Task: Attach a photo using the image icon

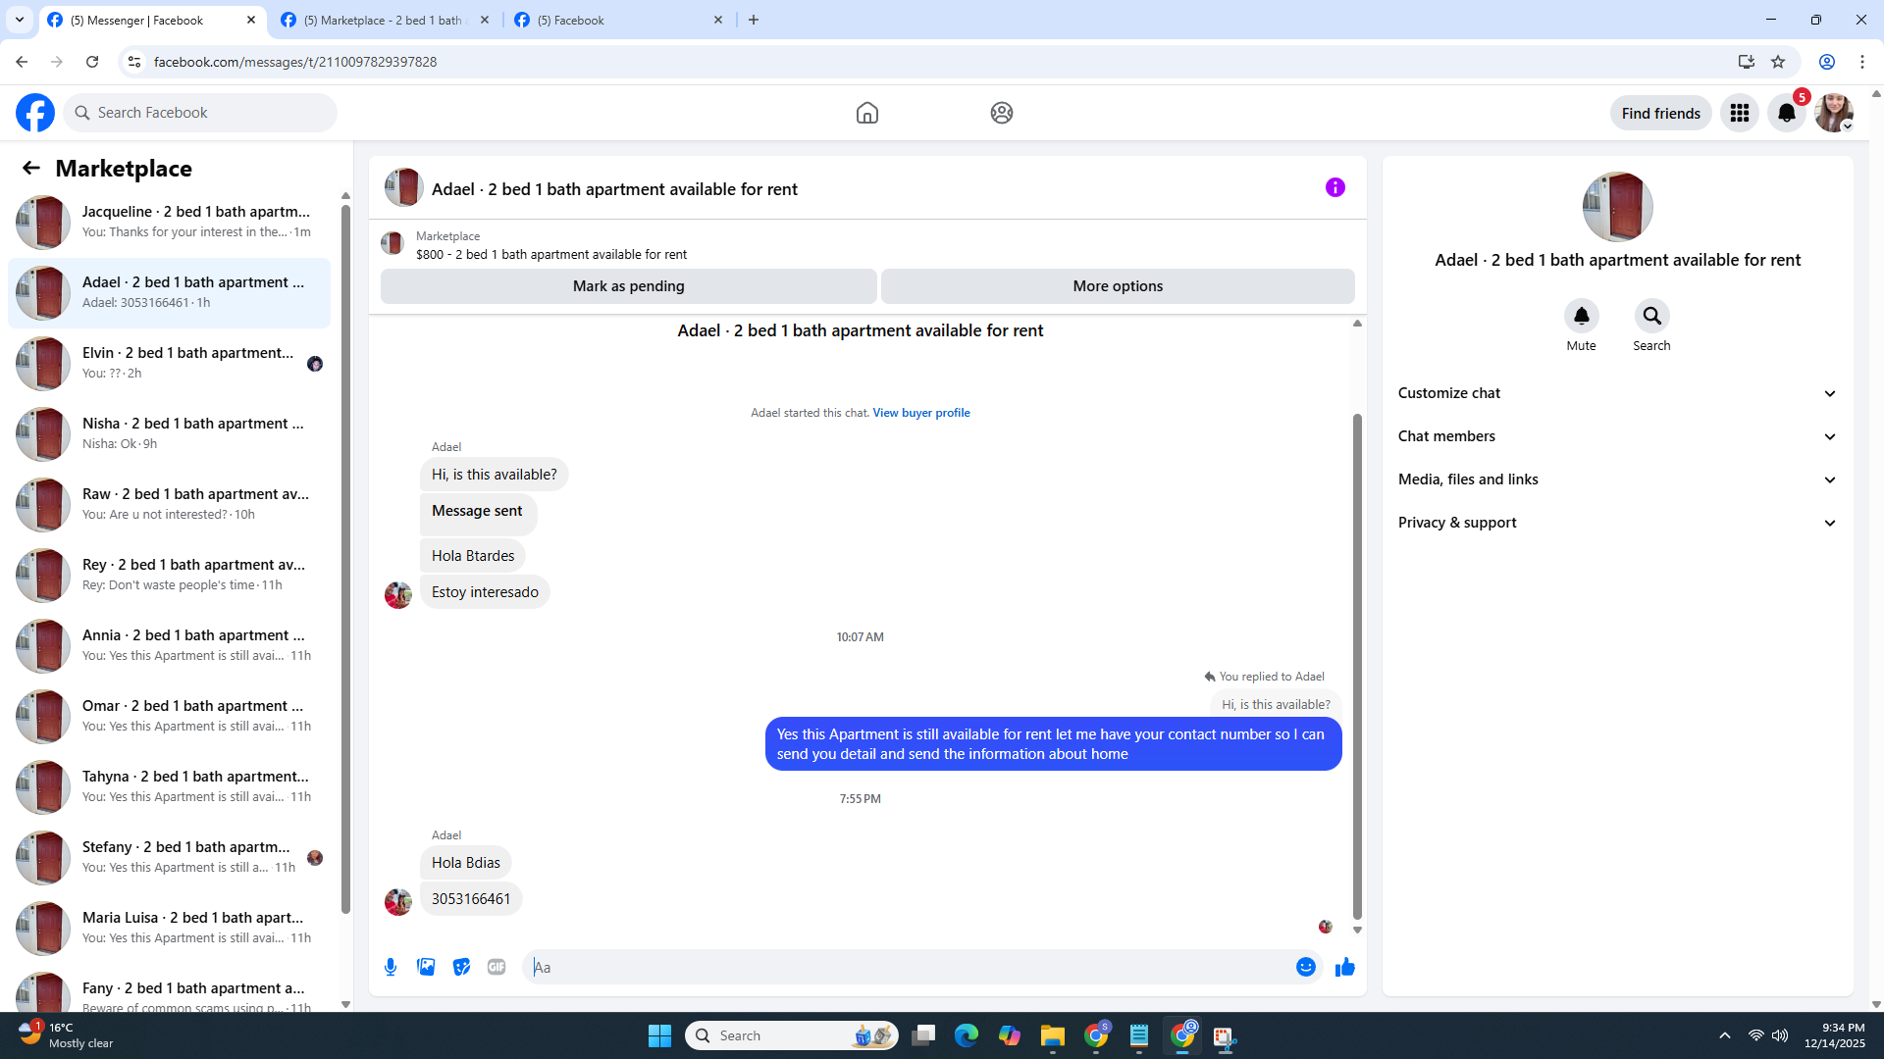Action: [426, 967]
